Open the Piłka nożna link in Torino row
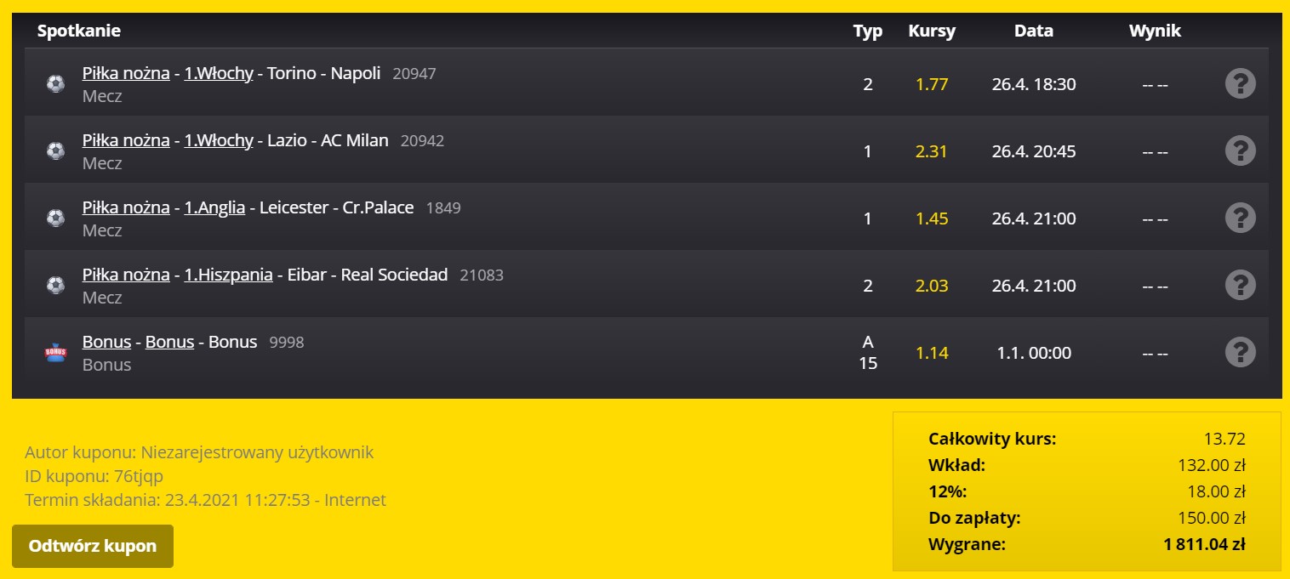The image size is (1290, 579). [126, 73]
